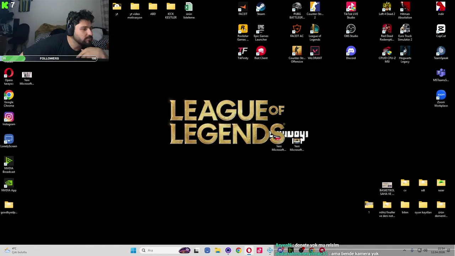
Task: Select the Counter-Strike Offensive icon
Action: 297,55
